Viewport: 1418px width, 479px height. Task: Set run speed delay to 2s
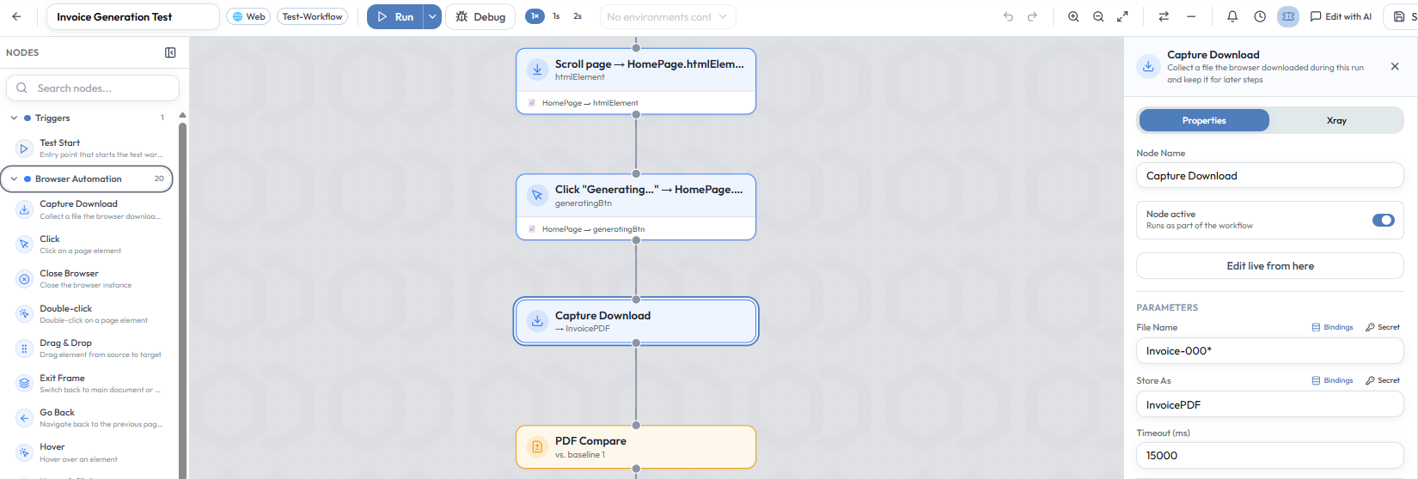pos(578,16)
